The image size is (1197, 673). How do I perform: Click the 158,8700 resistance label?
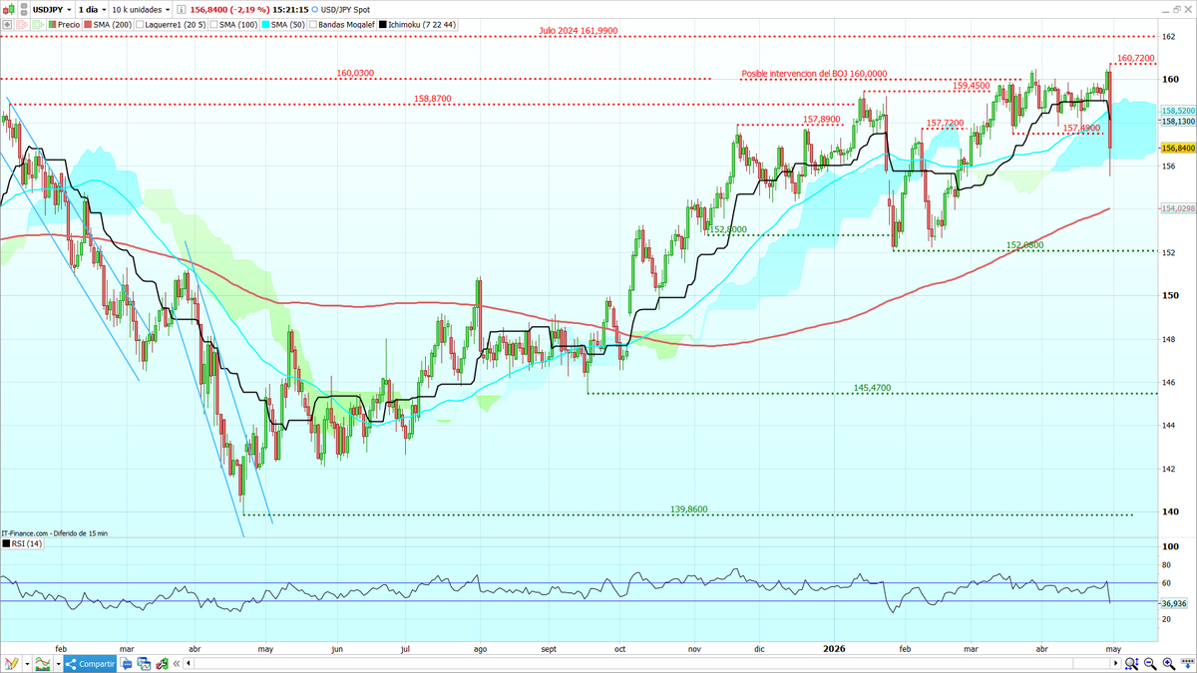(x=433, y=99)
